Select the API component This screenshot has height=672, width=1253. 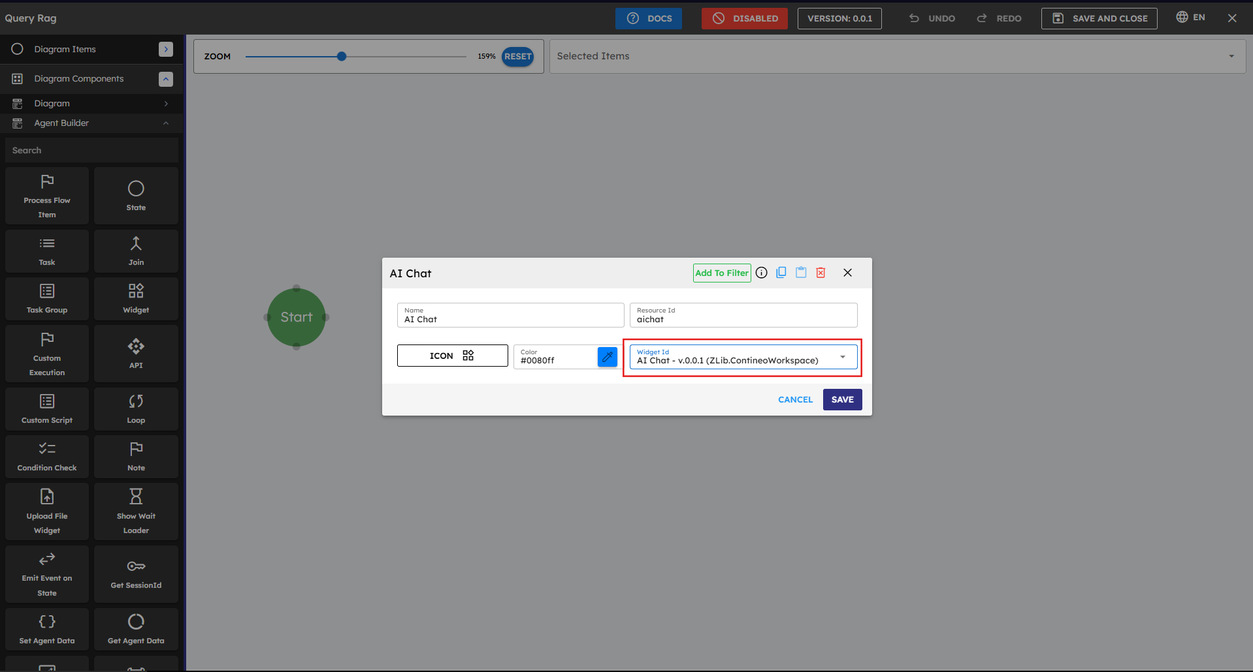coord(136,354)
